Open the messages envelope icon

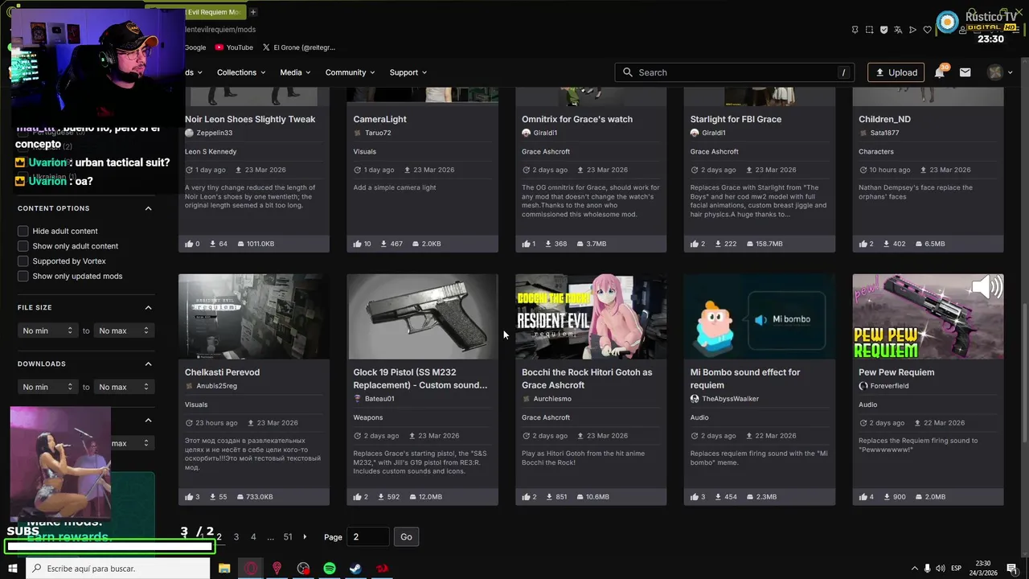pos(965,72)
